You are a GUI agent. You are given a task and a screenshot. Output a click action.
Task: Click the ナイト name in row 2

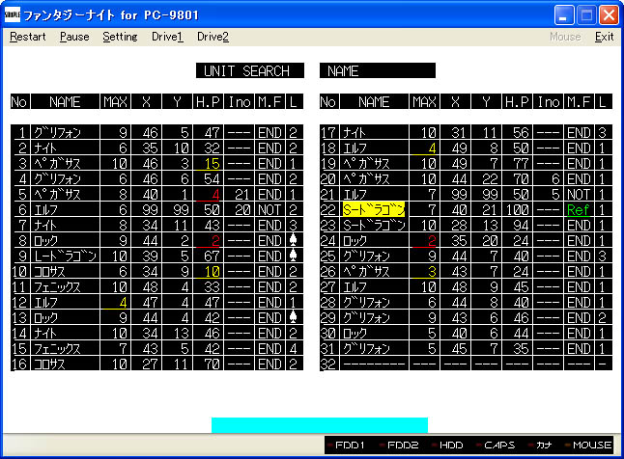coord(45,148)
